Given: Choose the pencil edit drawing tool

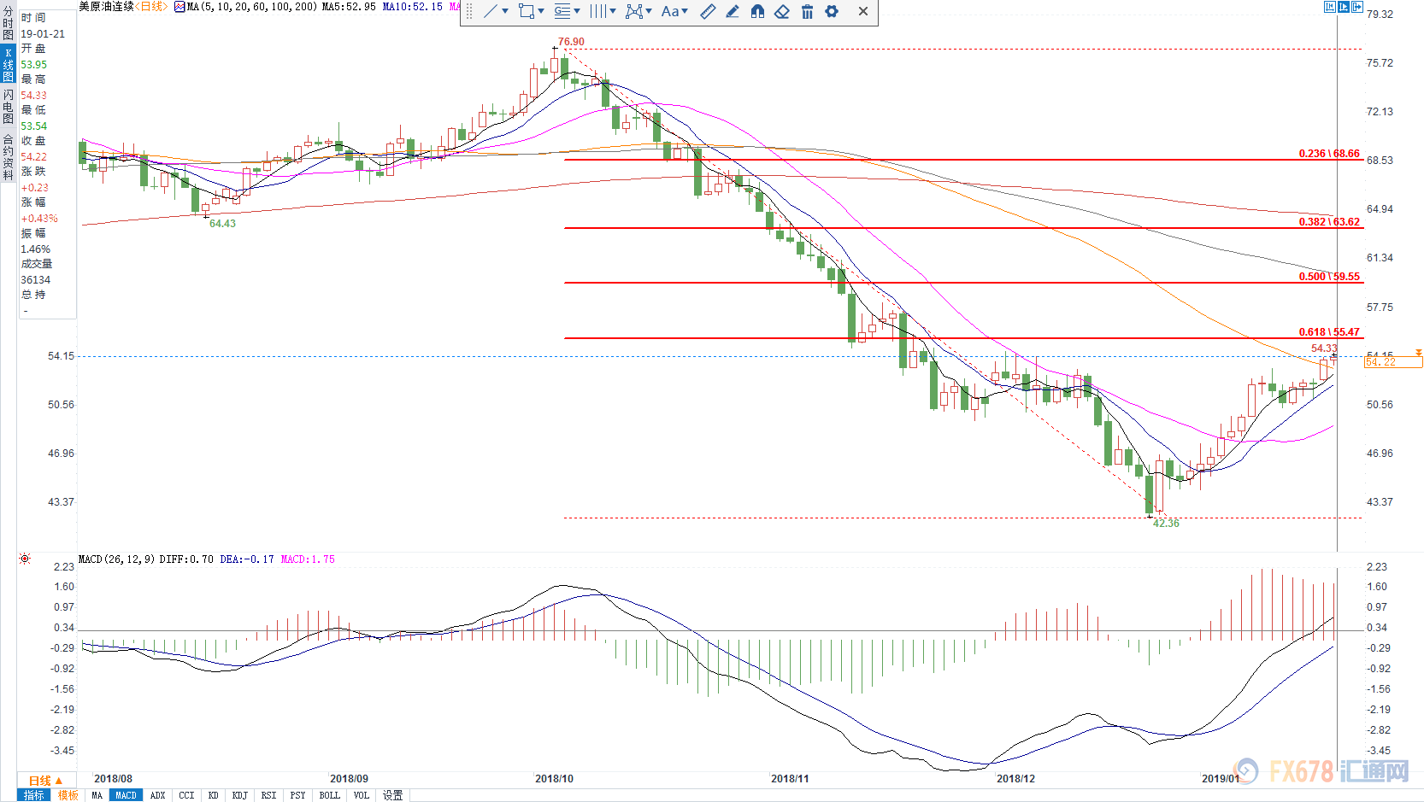Looking at the screenshot, I should coord(733,11).
